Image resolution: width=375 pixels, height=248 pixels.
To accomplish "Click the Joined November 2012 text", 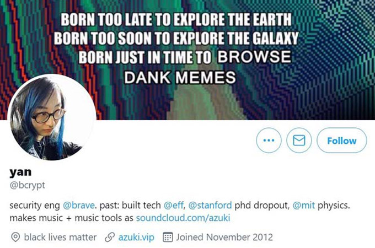I will (x=224, y=237).
